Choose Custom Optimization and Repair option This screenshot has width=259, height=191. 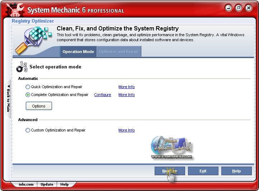pos(28,130)
